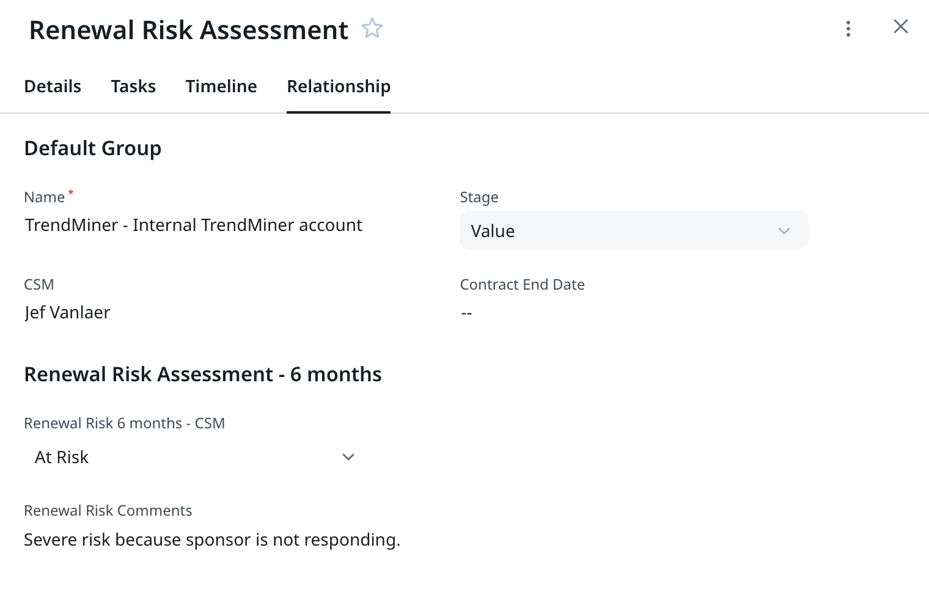
Task: Click the empty Contract End Date value
Action: point(466,313)
